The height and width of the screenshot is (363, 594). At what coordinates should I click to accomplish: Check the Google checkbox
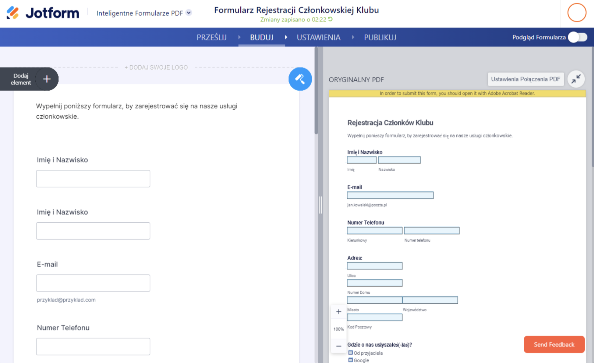[x=350, y=360]
